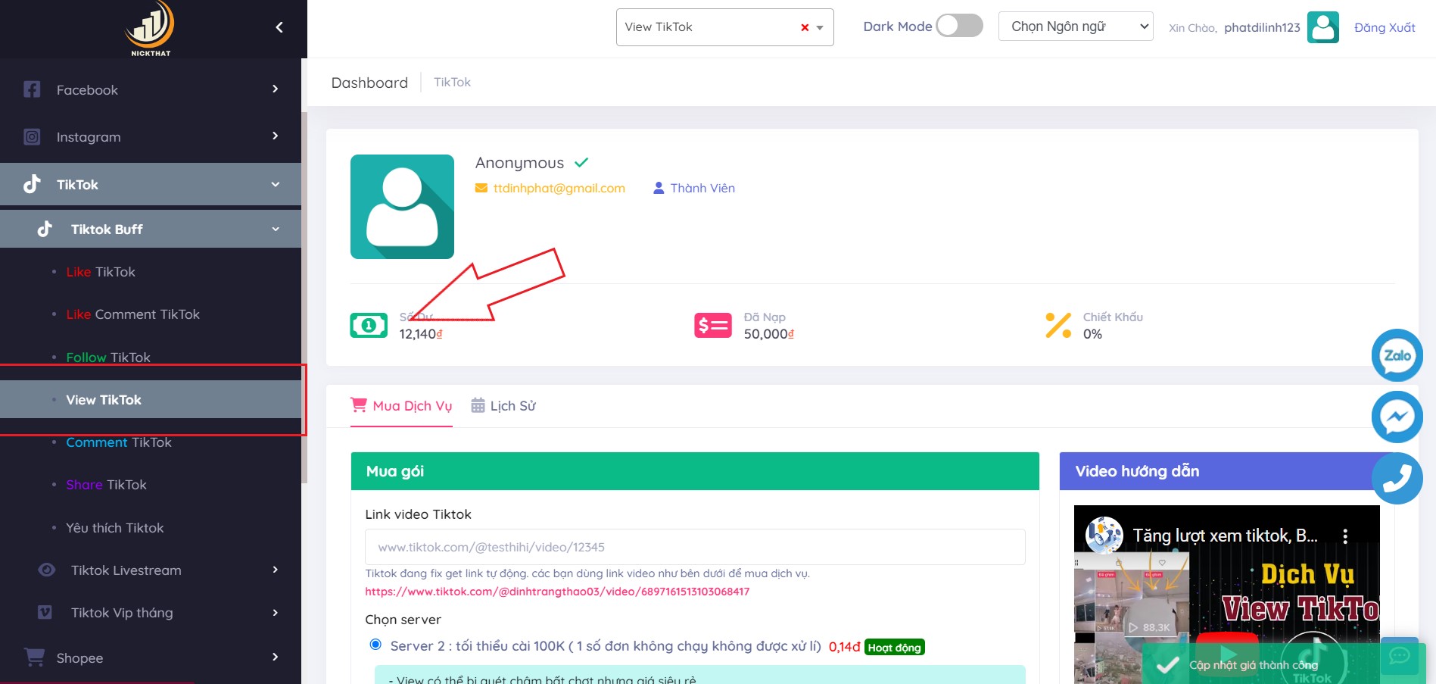
Task: Click the Đăng Xuất logout link
Action: (x=1385, y=27)
